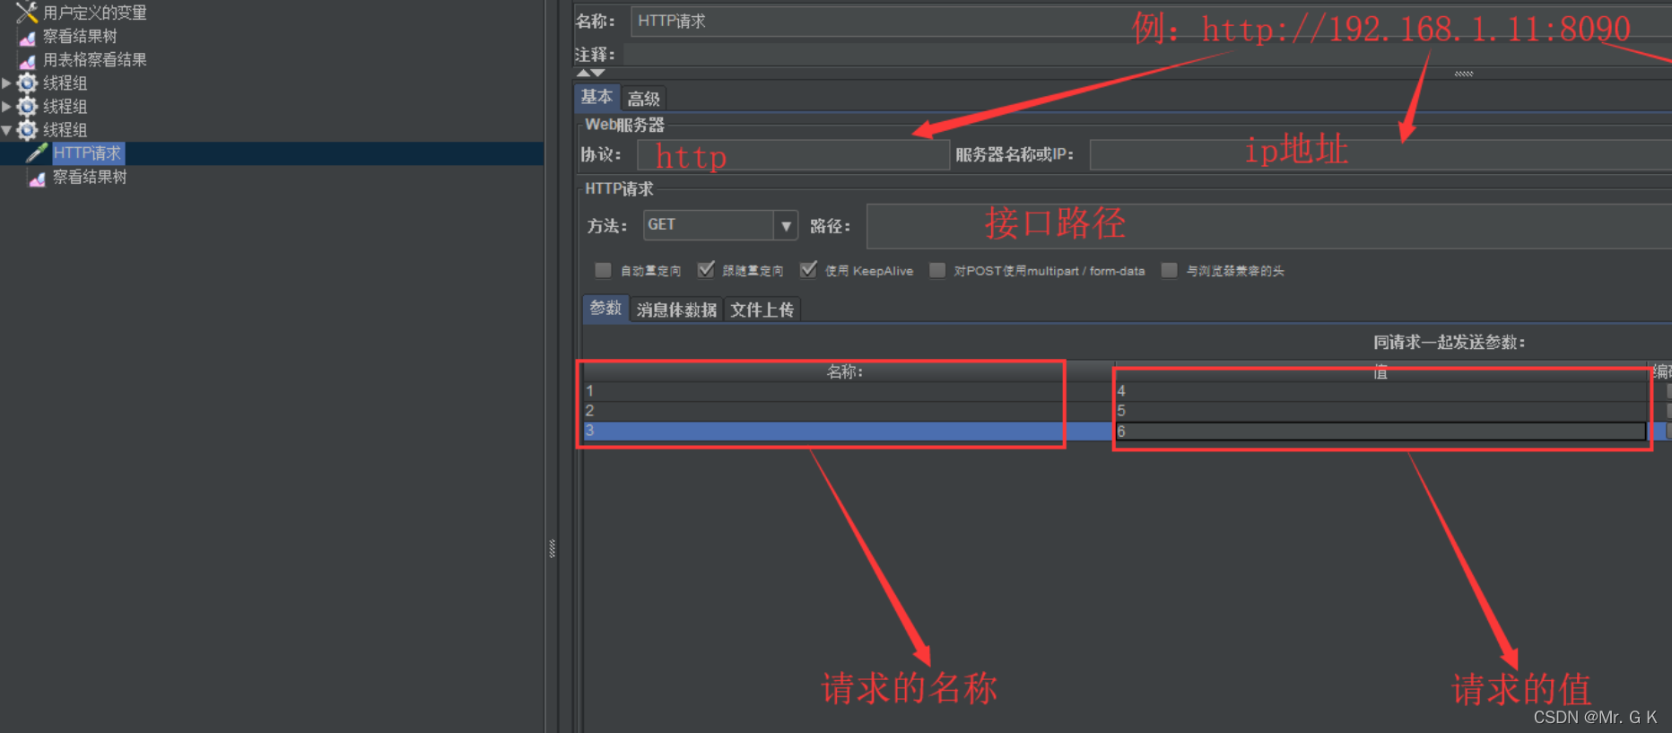Select parameter name cell '1'
The width and height of the screenshot is (1672, 733).
pos(846,391)
